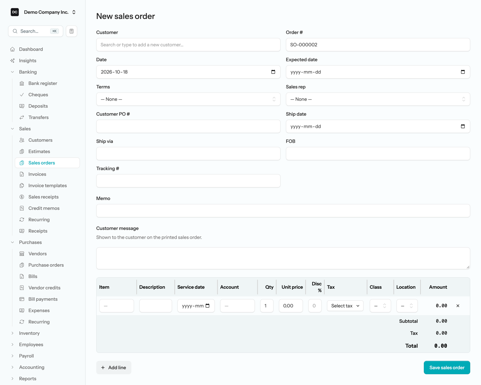Open the calendar picker for Ship date
Image resolution: width=481 pixels, height=385 pixels.
463,126
